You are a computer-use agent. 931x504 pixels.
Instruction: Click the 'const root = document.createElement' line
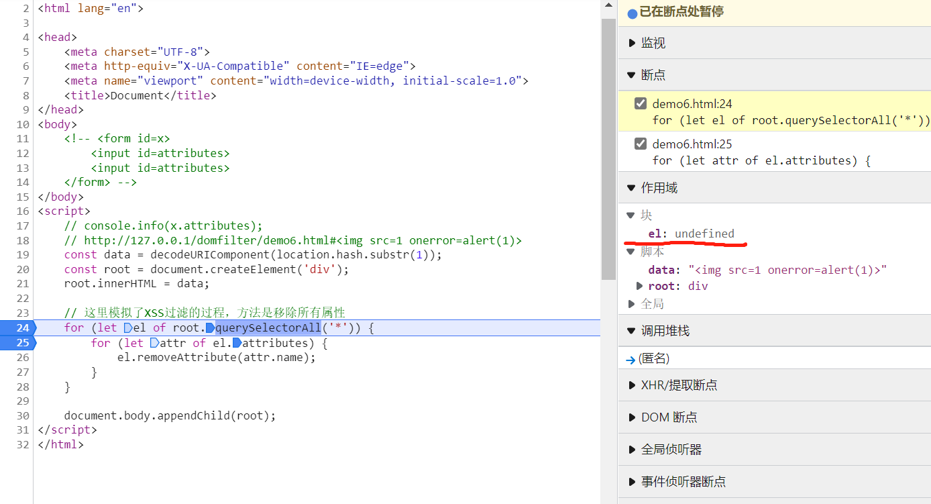[207, 269]
